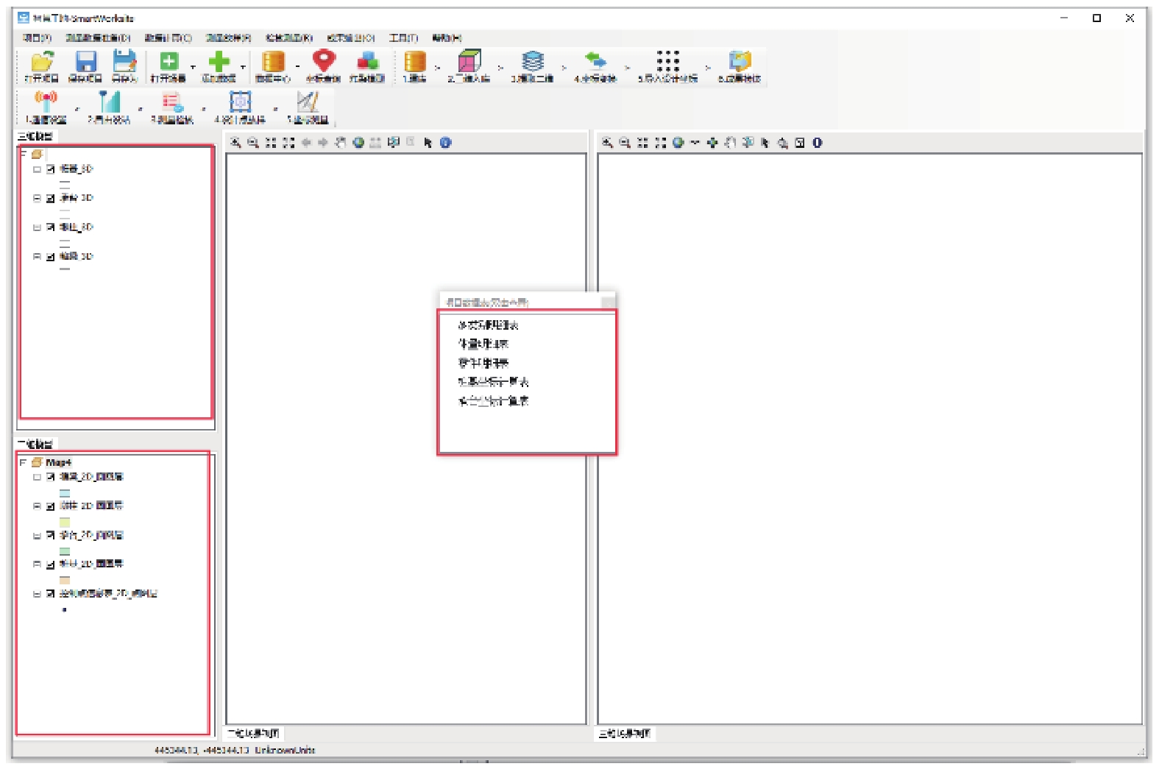Toggle checkbox of first 2D layer under Map4
1159x772 pixels.
(51, 477)
